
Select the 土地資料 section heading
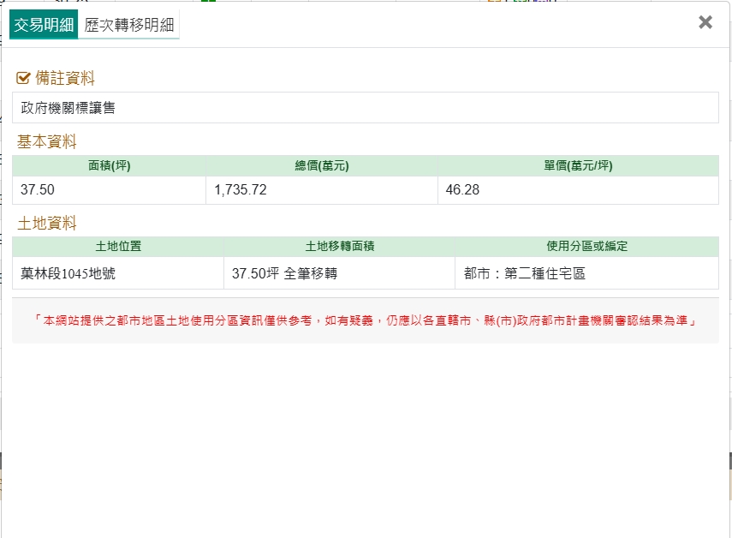pos(47,224)
